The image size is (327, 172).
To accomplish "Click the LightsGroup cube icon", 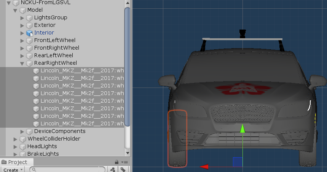I will (x=29, y=18).
